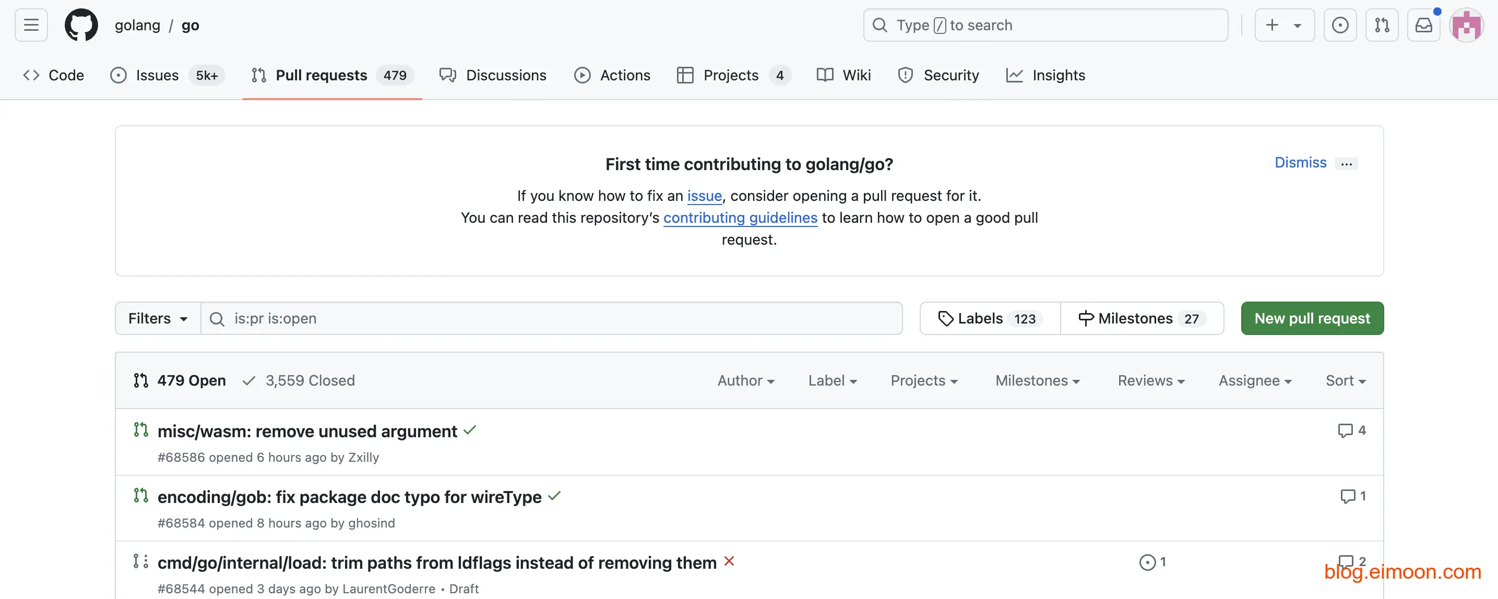Open the hamburger navigation menu
The height and width of the screenshot is (599, 1498).
tap(31, 25)
